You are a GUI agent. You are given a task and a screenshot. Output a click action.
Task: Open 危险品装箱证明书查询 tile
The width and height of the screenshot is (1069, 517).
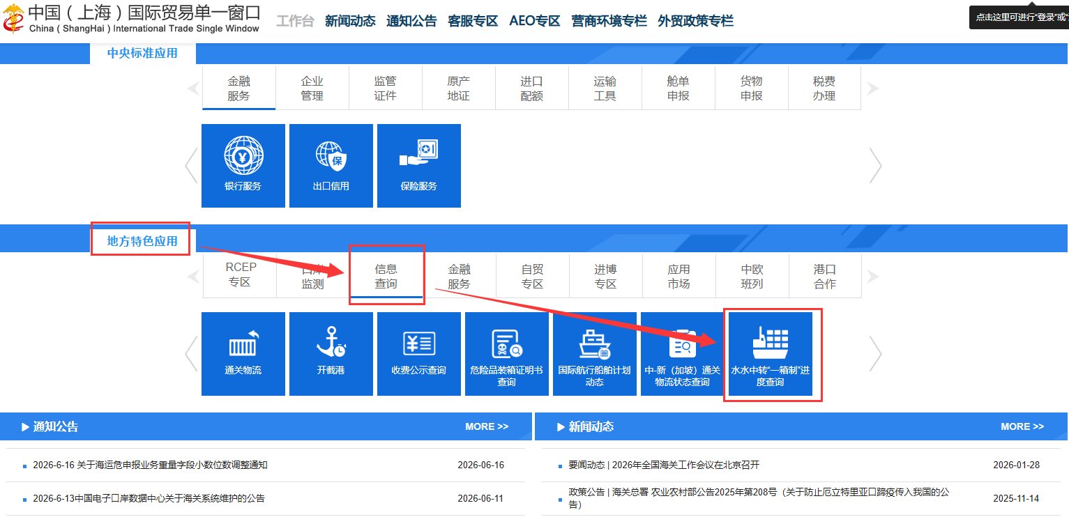507,354
